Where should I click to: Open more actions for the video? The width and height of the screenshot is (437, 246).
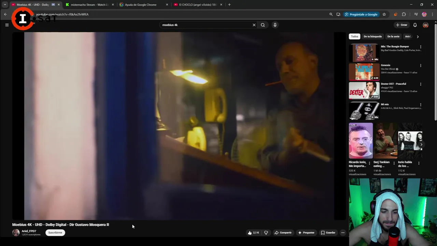[x=343, y=233]
